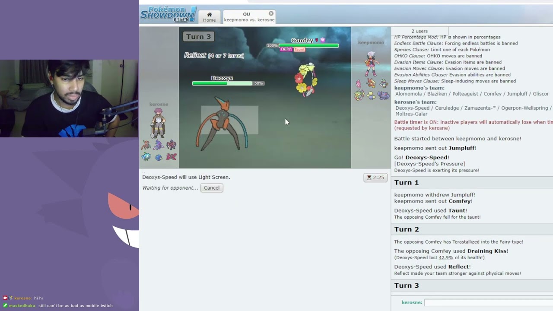Click the opposing Comfey battle sprite

pos(306,80)
